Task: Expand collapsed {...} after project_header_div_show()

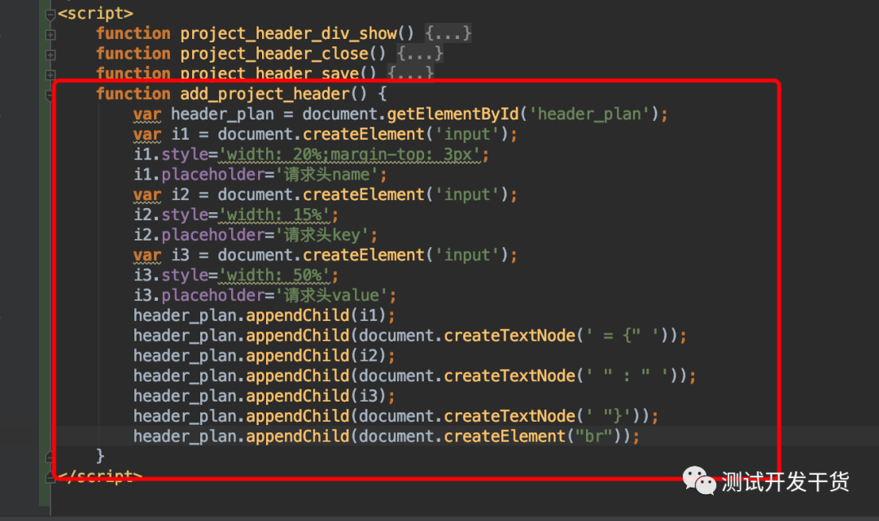Action: point(448,33)
